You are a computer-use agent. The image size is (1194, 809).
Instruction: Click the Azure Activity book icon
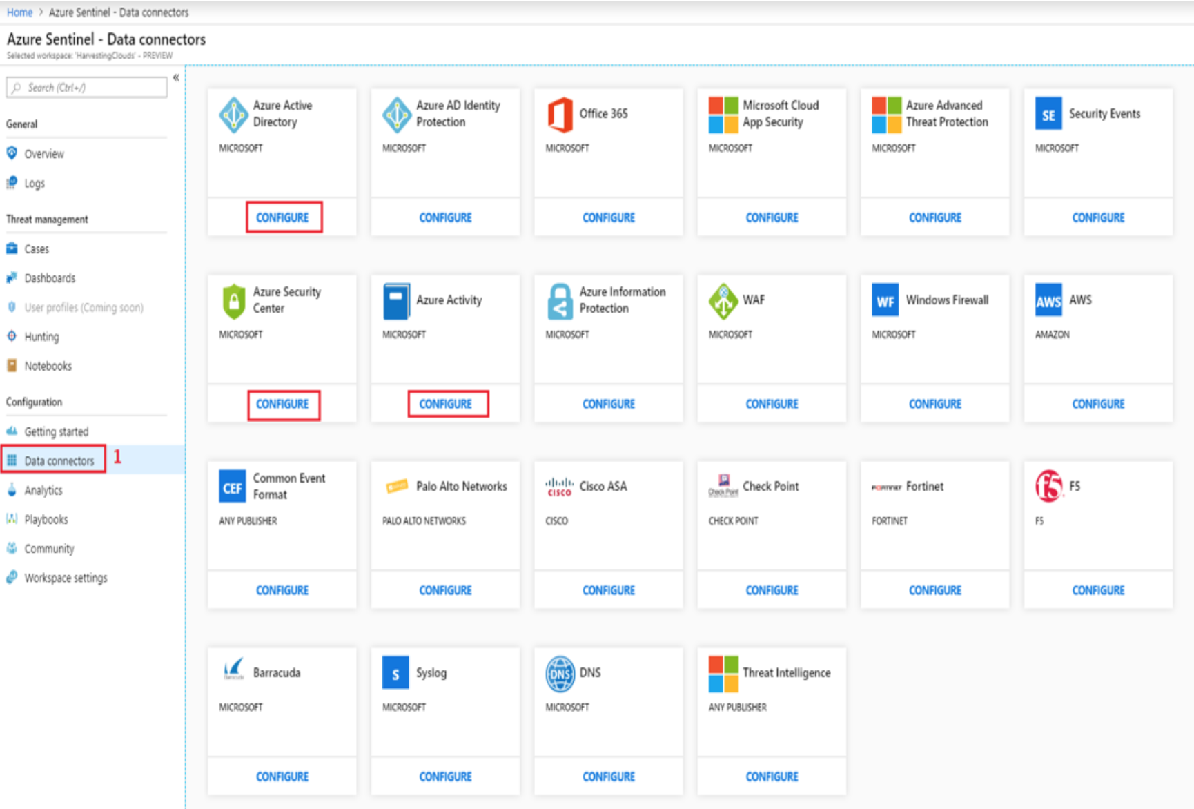396,301
